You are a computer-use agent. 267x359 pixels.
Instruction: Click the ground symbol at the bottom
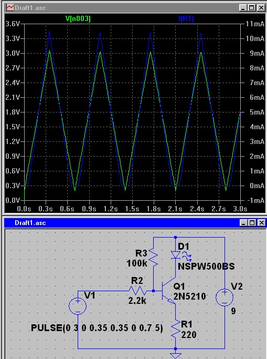[175, 355]
